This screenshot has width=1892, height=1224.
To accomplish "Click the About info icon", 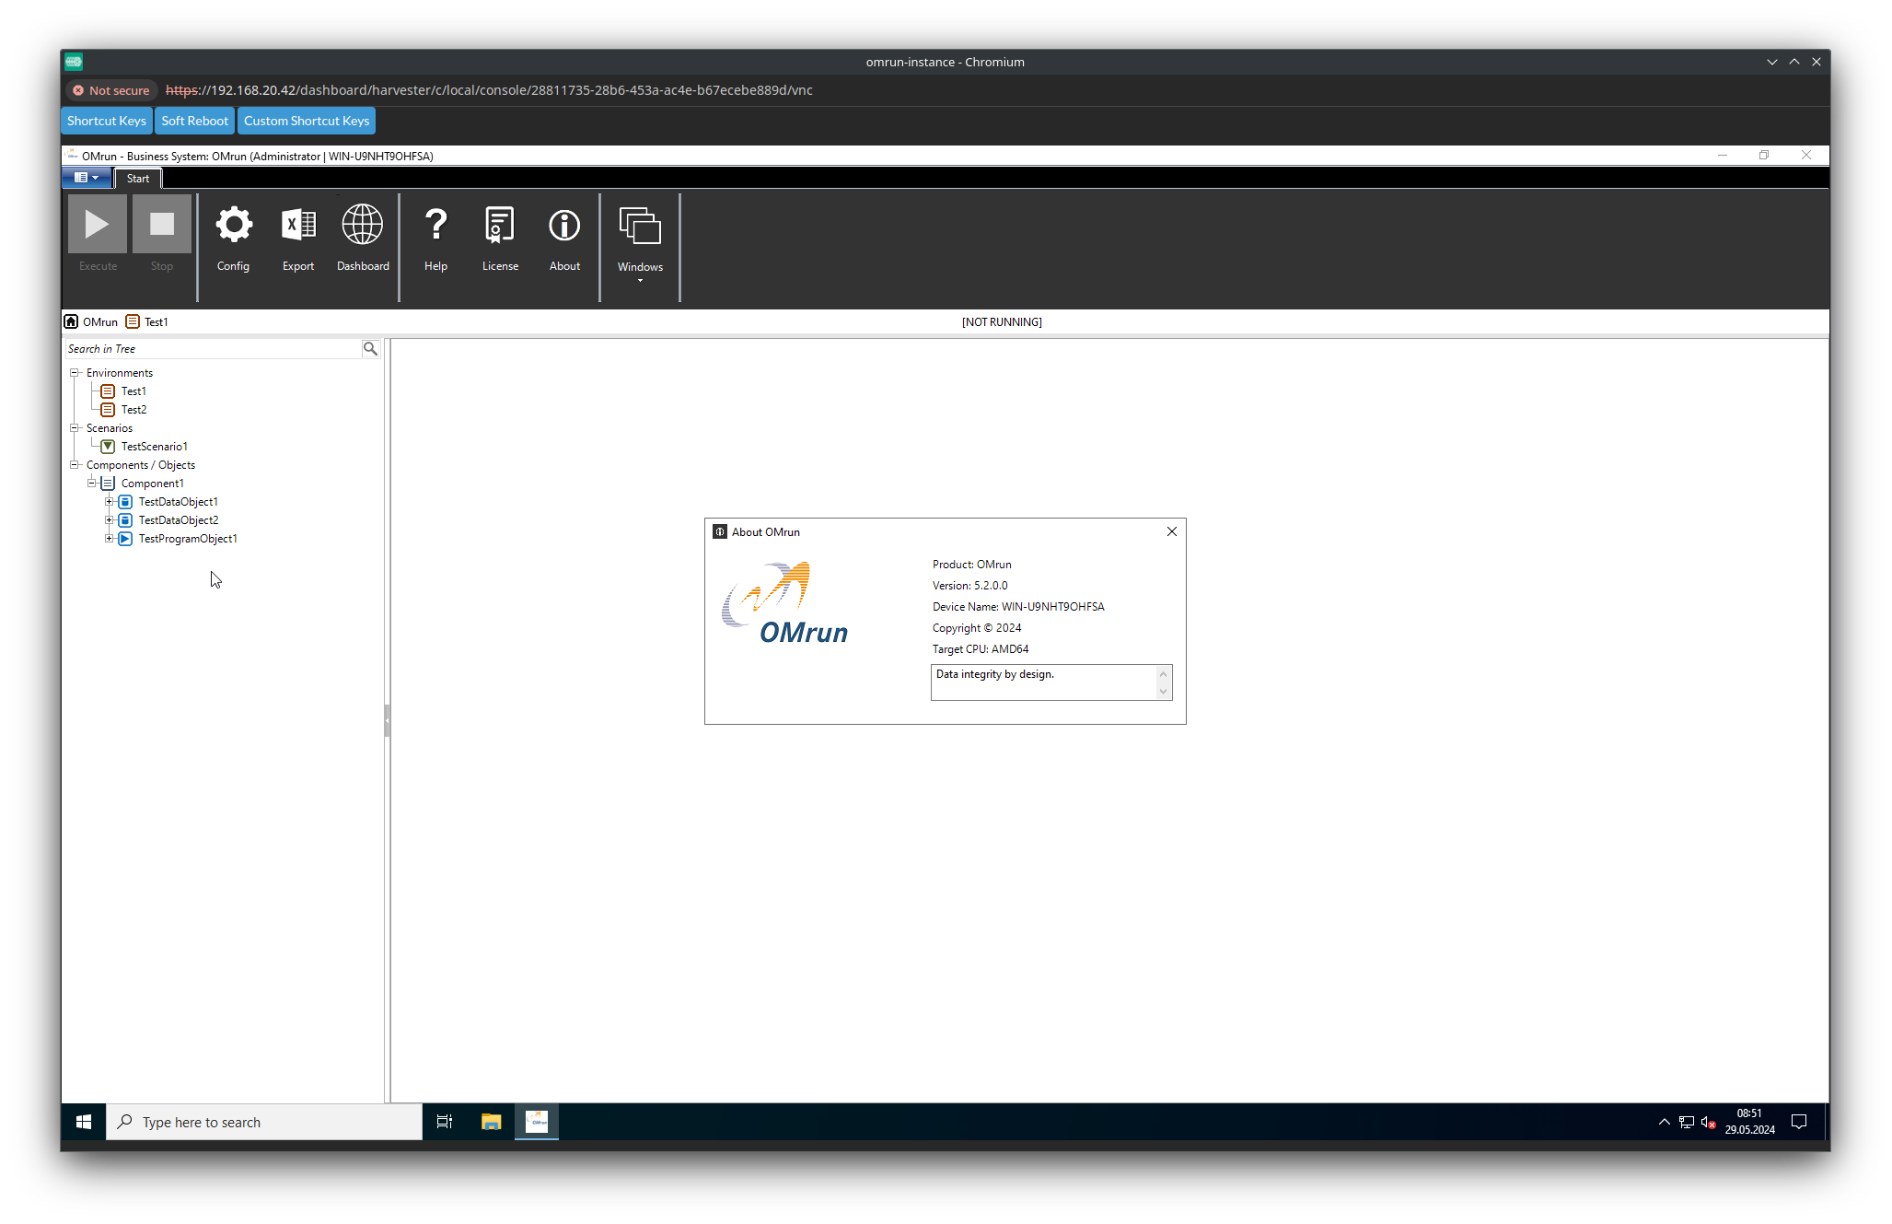I will (x=564, y=226).
